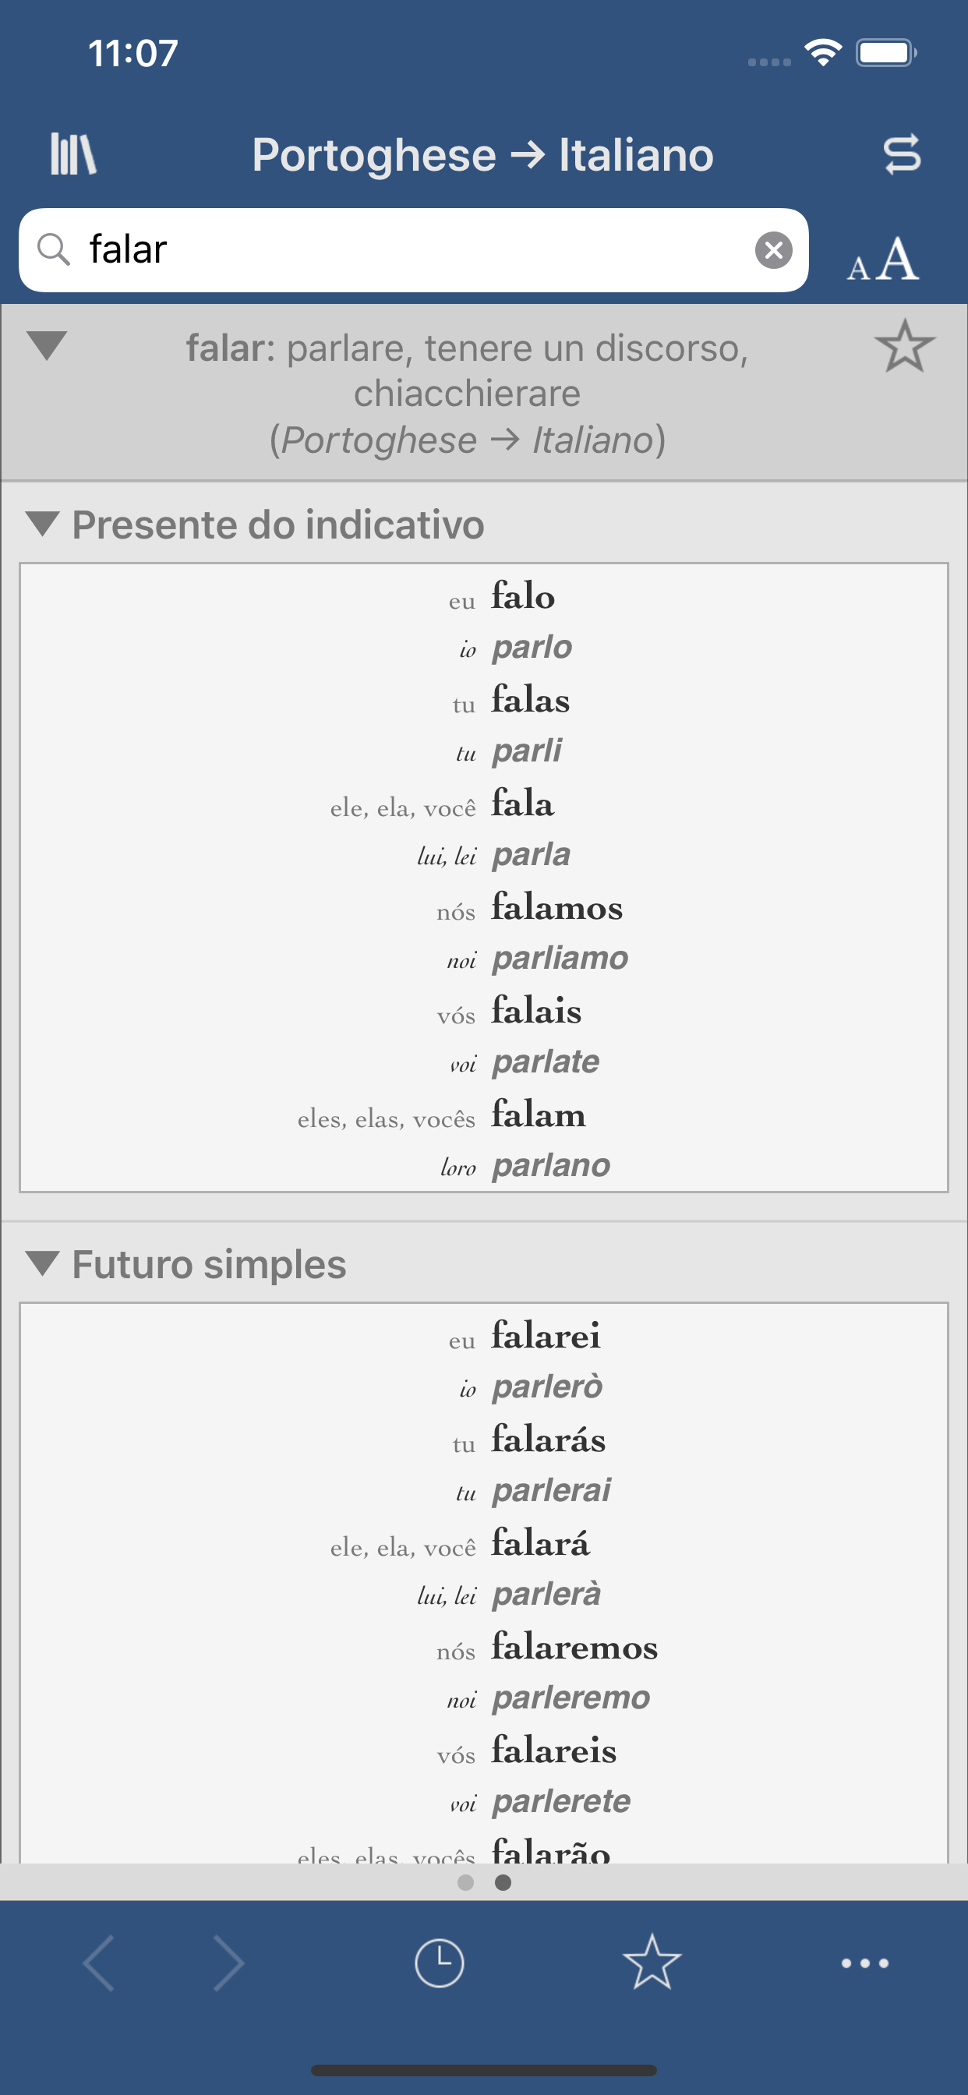
Task: Go forward with right chevron
Action: pos(228,1963)
